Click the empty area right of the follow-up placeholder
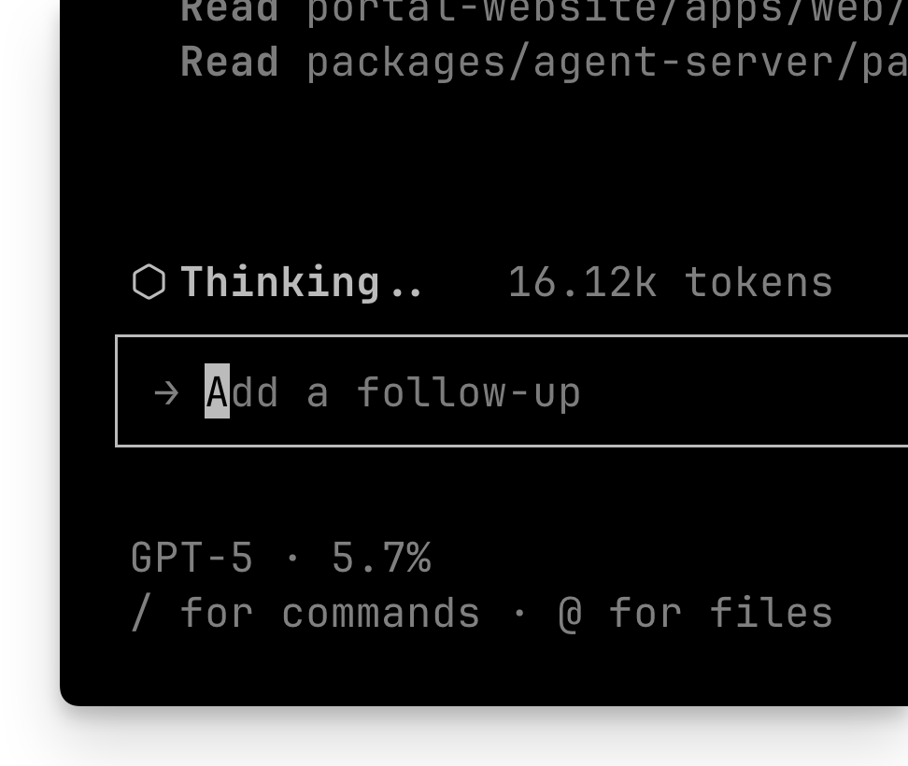 coord(745,391)
